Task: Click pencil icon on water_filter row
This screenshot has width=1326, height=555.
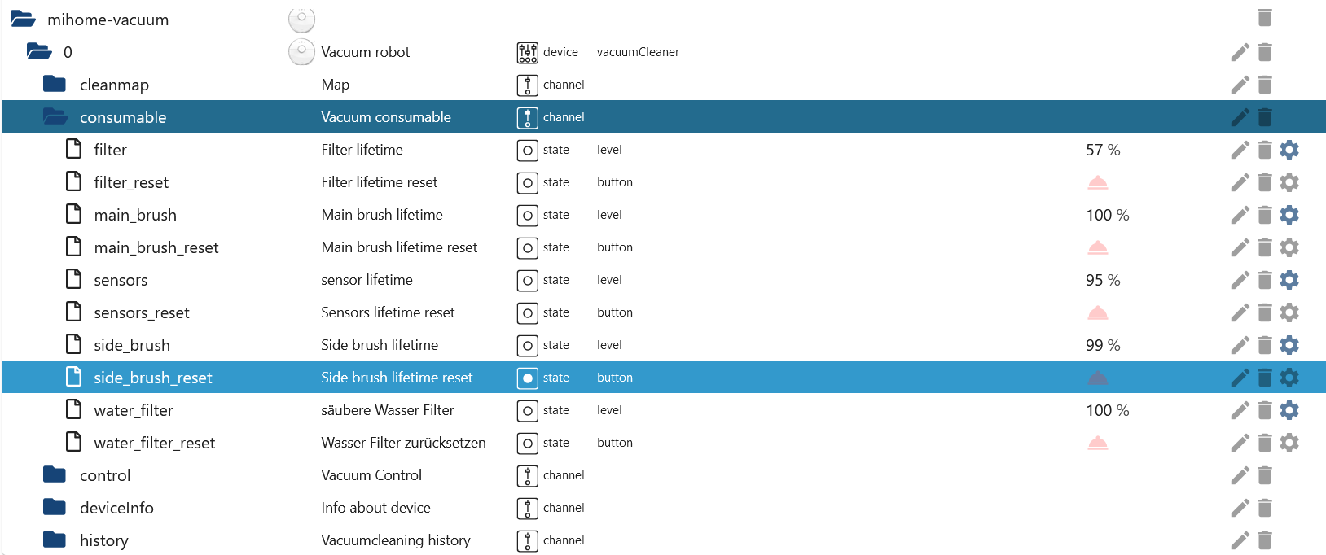Action: point(1240,410)
